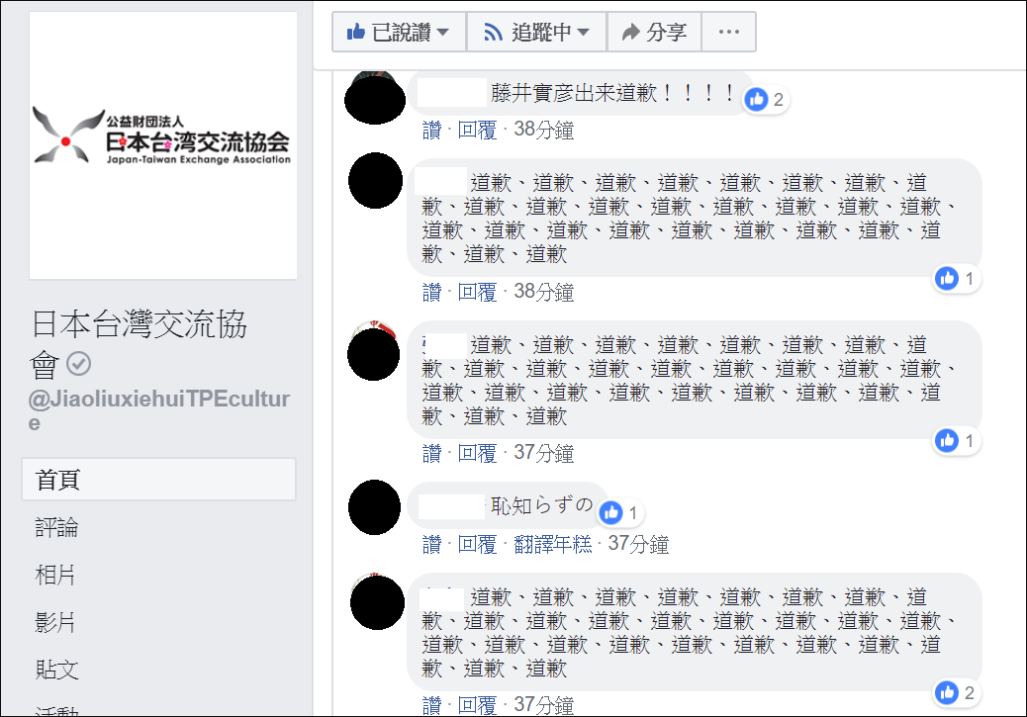Click the verified checkmark badge beside page name
Image resolution: width=1027 pixels, height=717 pixels.
tap(78, 363)
